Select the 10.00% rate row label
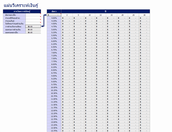Screen dimensions: 172x132 [54, 87]
